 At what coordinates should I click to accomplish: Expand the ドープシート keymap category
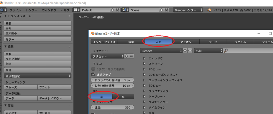[144, 96]
